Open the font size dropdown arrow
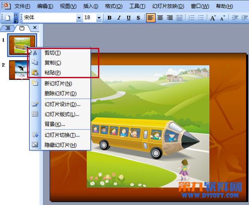 pyautogui.click(x=99, y=18)
